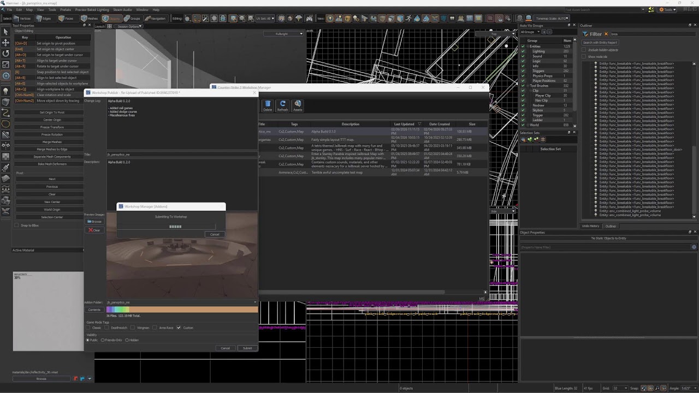Enable the Deathmatch game mode tag
This screenshot has width=699, height=393.
[108, 327]
